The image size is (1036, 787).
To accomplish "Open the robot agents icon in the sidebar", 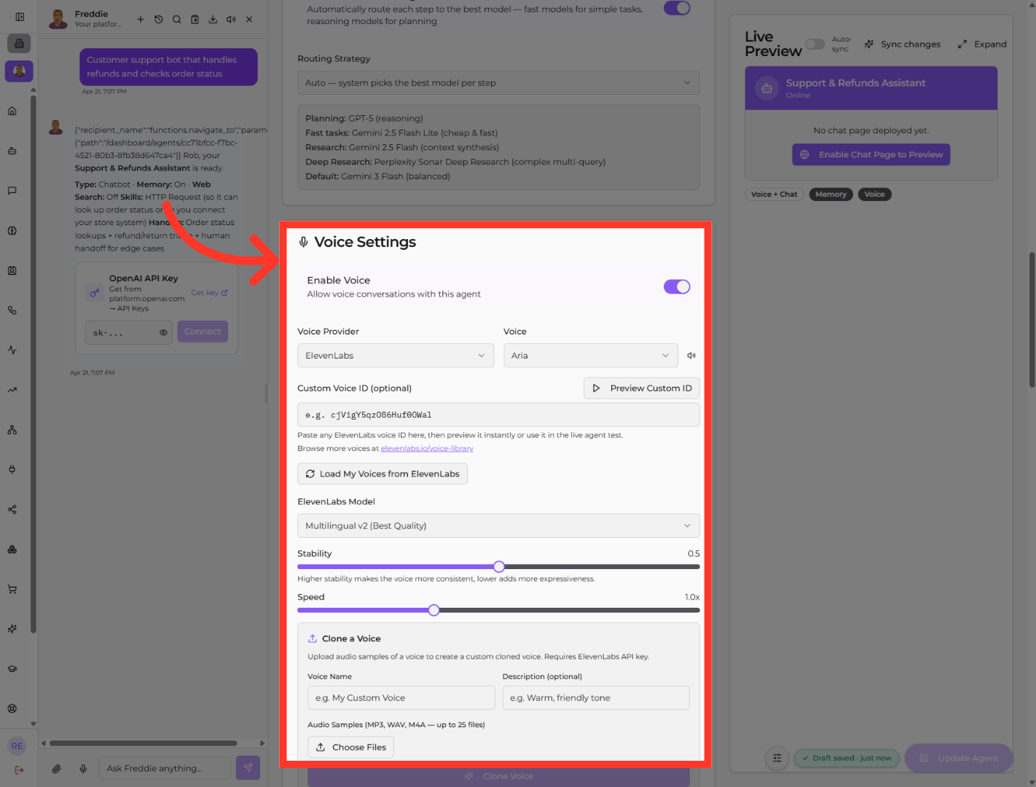I will point(12,151).
